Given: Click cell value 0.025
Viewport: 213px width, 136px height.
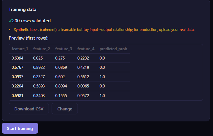Looking at the screenshot, I should (38, 58).
